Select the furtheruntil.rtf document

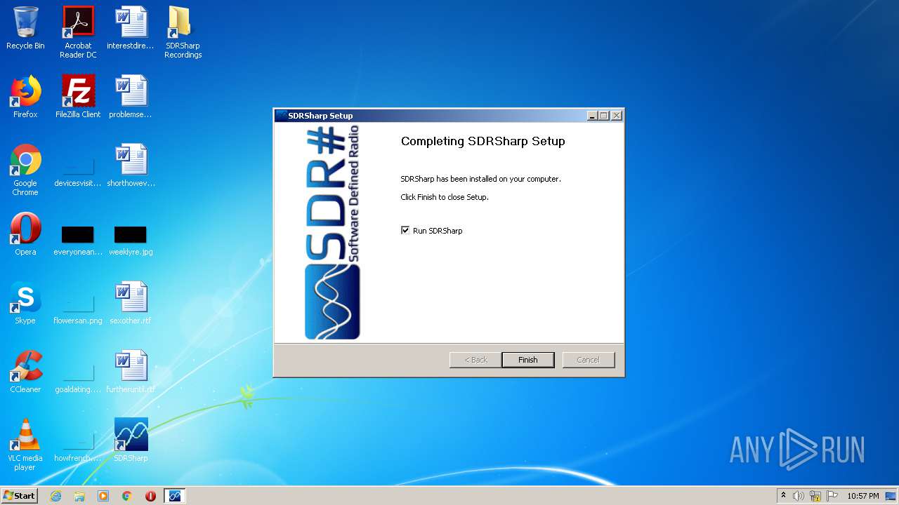[x=131, y=372]
